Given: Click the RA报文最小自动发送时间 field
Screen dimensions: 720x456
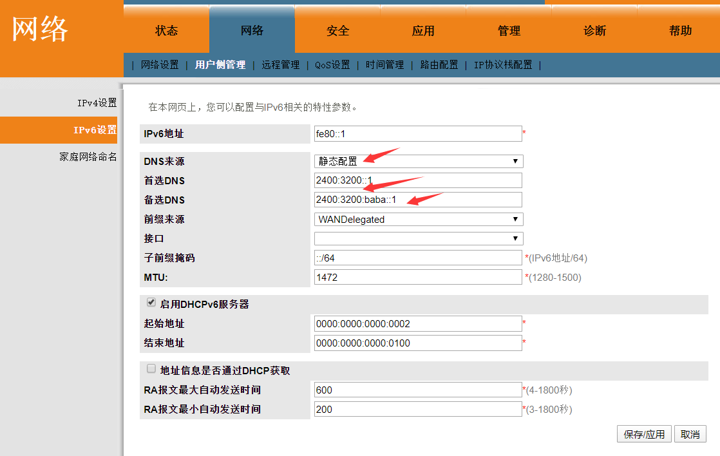Looking at the screenshot, I should (418, 409).
